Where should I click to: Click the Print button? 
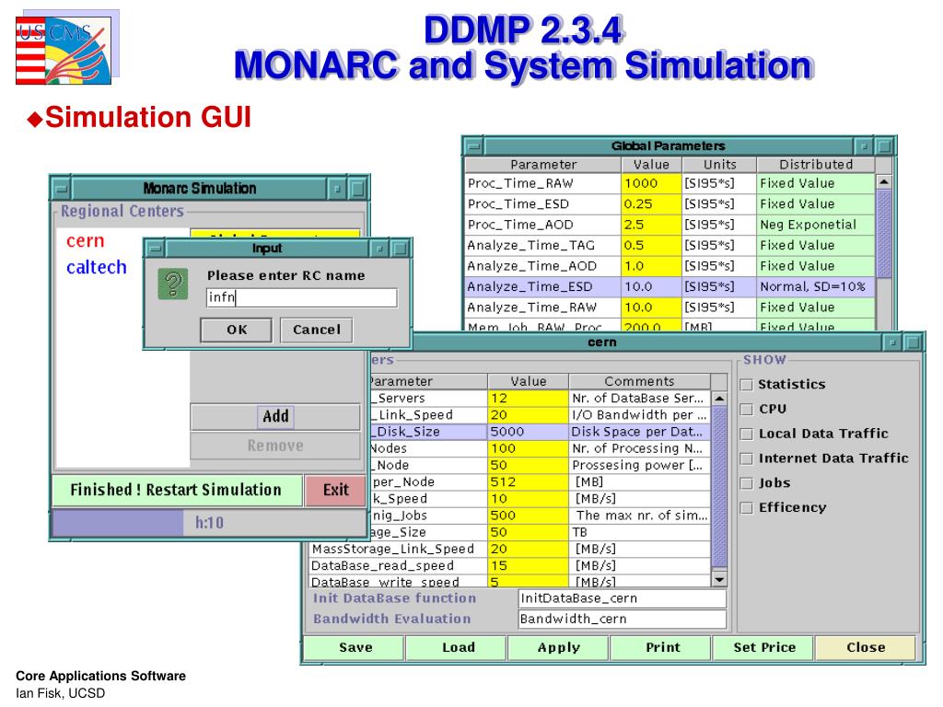point(662,647)
